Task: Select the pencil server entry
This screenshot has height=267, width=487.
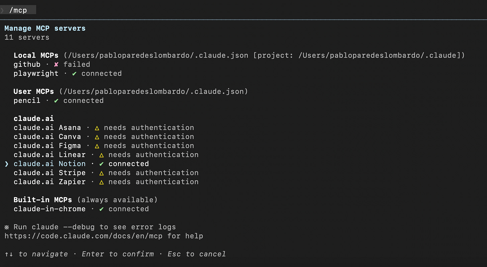Action: (59, 100)
